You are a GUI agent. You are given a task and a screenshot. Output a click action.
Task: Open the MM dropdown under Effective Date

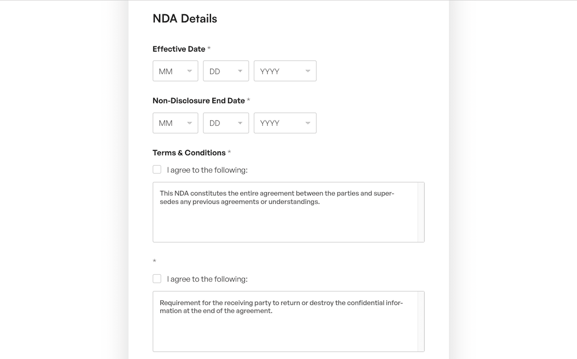pyautogui.click(x=175, y=71)
